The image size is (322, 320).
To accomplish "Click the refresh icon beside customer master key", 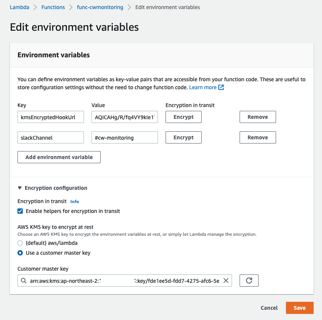I will point(249,281).
